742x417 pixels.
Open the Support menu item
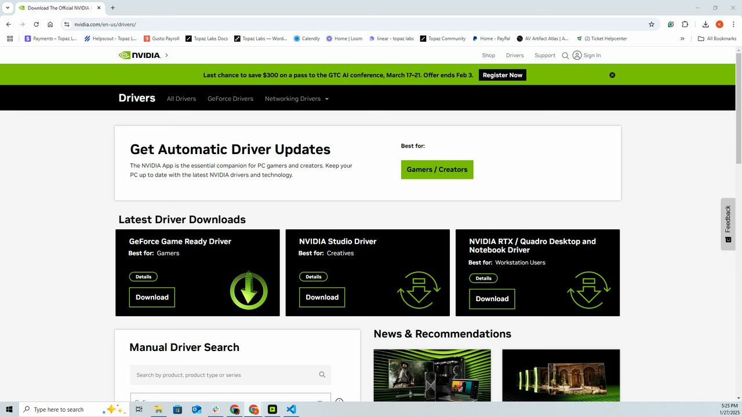click(545, 56)
